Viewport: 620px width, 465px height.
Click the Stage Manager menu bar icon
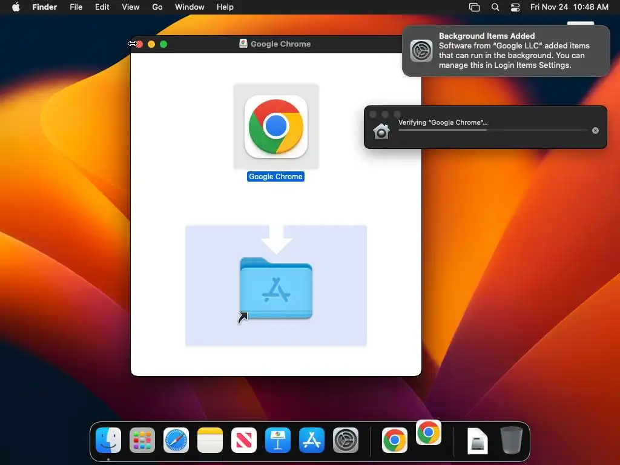click(475, 7)
